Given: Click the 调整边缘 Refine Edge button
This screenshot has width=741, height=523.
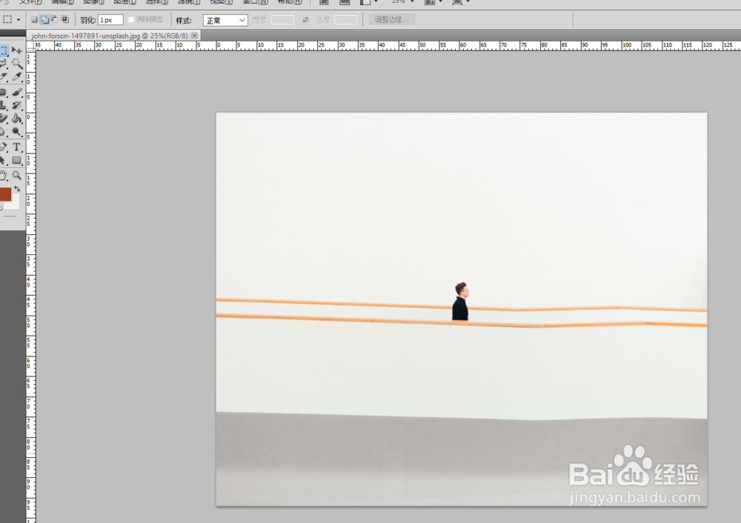Looking at the screenshot, I should (x=392, y=19).
